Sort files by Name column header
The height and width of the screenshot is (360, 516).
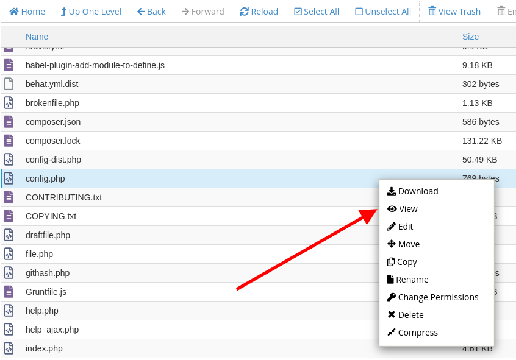coord(37,37)
